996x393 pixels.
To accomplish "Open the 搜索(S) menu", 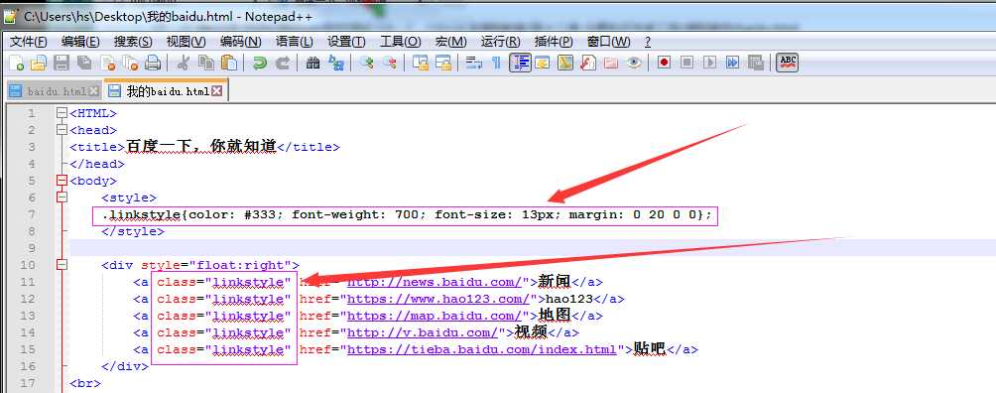I will (x=133, y=42).
